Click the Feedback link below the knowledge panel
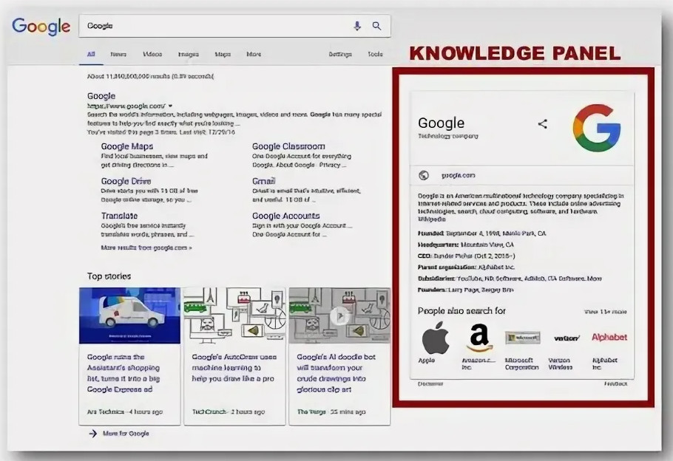 615,384
